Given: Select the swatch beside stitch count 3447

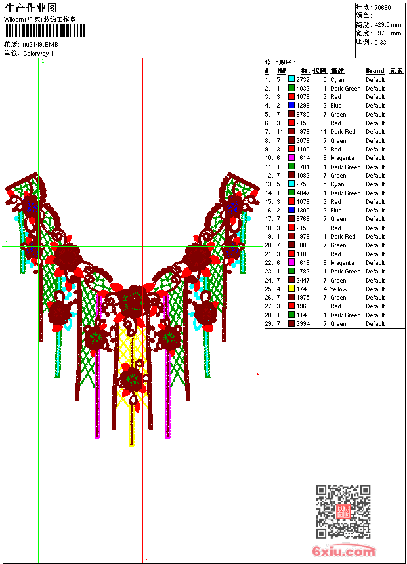Looking at the screenshot, I should coord(291,280).
